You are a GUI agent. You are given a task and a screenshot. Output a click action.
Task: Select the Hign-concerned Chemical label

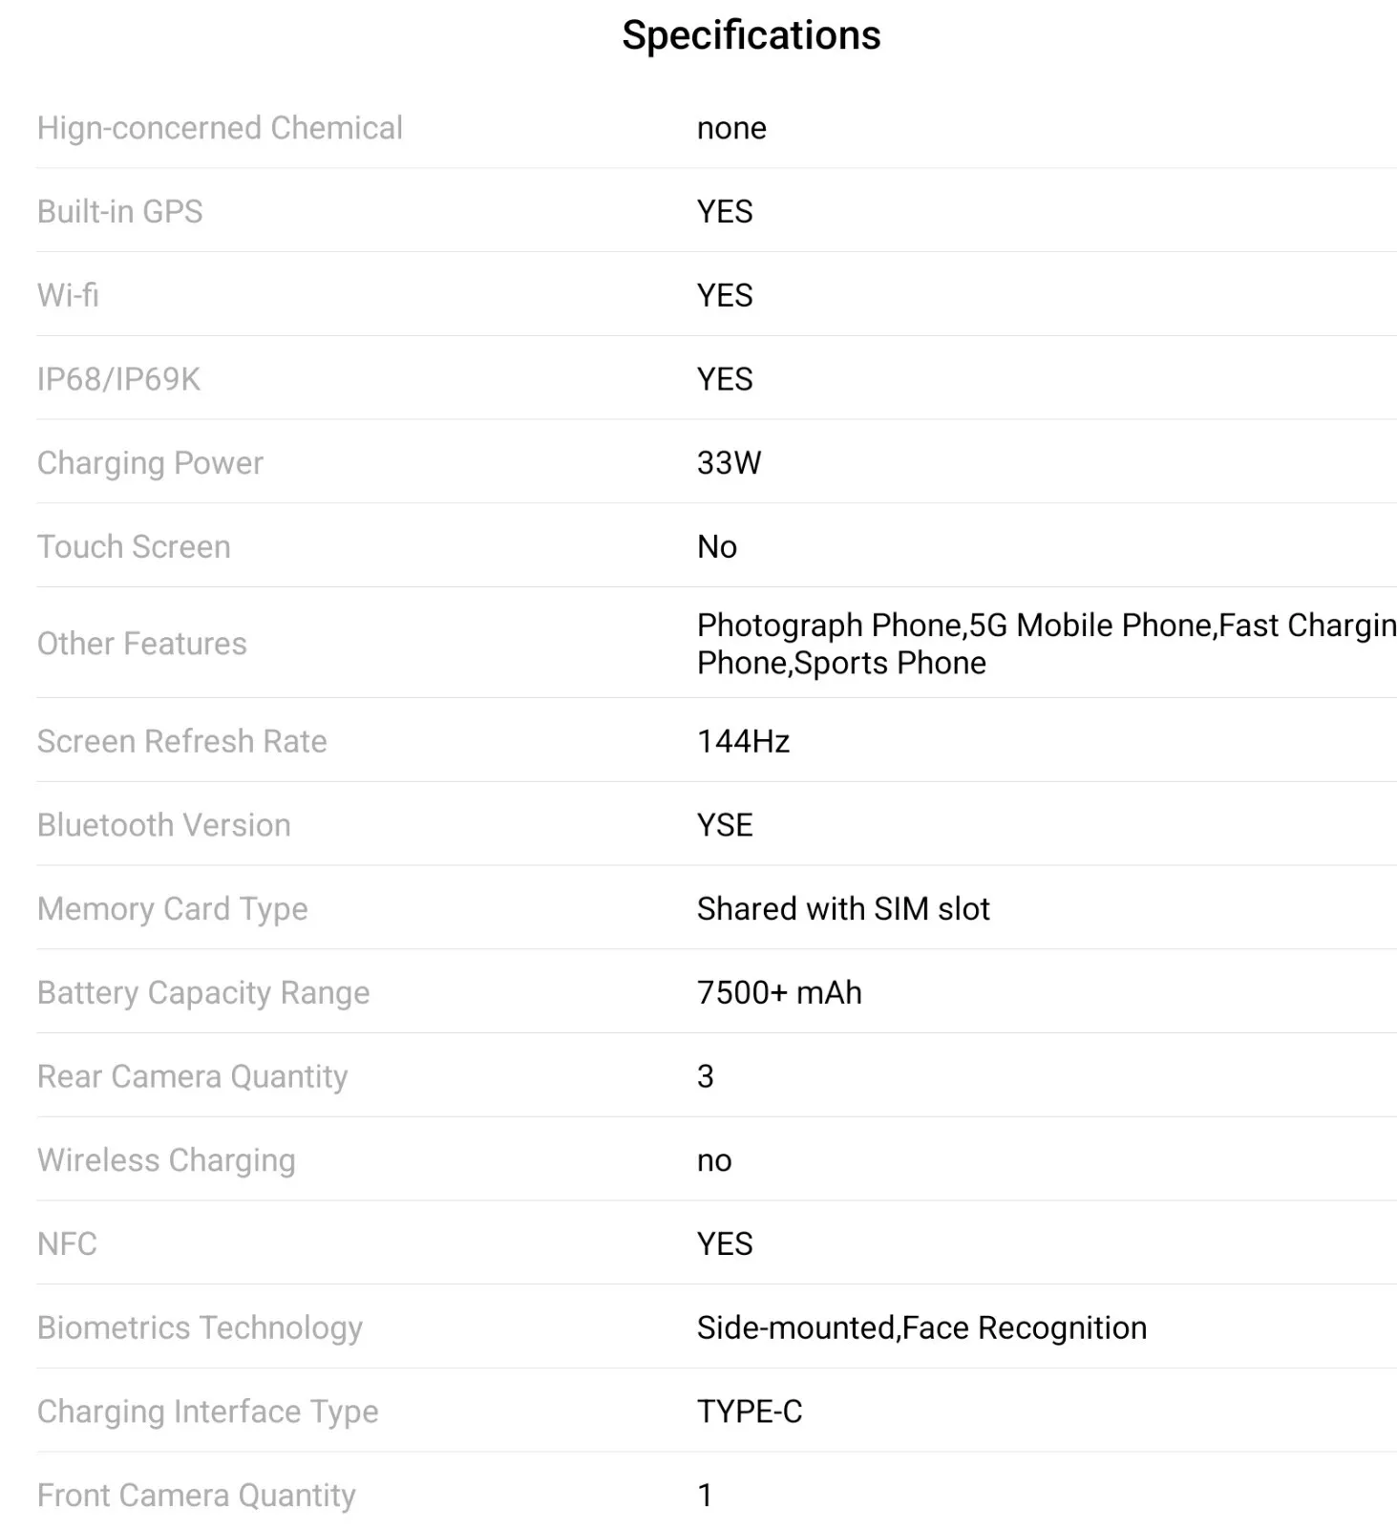coord(220,128)
